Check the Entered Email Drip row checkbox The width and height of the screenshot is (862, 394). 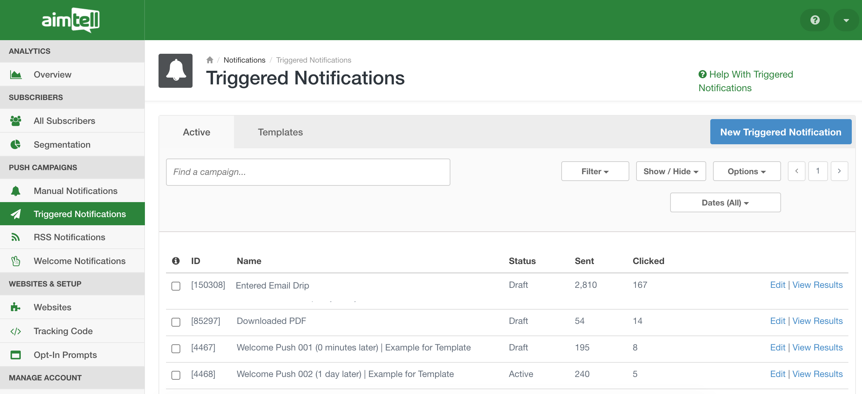[176, 286]
